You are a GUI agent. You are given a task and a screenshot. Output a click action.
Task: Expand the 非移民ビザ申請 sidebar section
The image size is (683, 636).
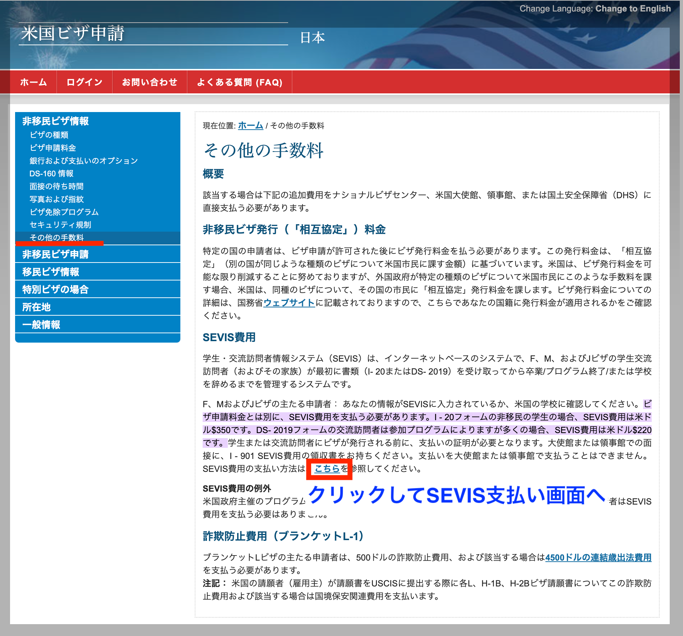[55, 254]
